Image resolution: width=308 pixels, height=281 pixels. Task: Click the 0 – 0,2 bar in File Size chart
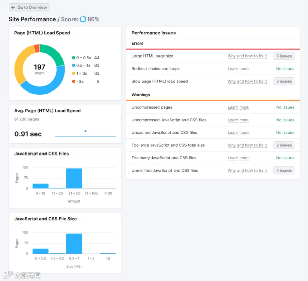[x=40, y=251]
